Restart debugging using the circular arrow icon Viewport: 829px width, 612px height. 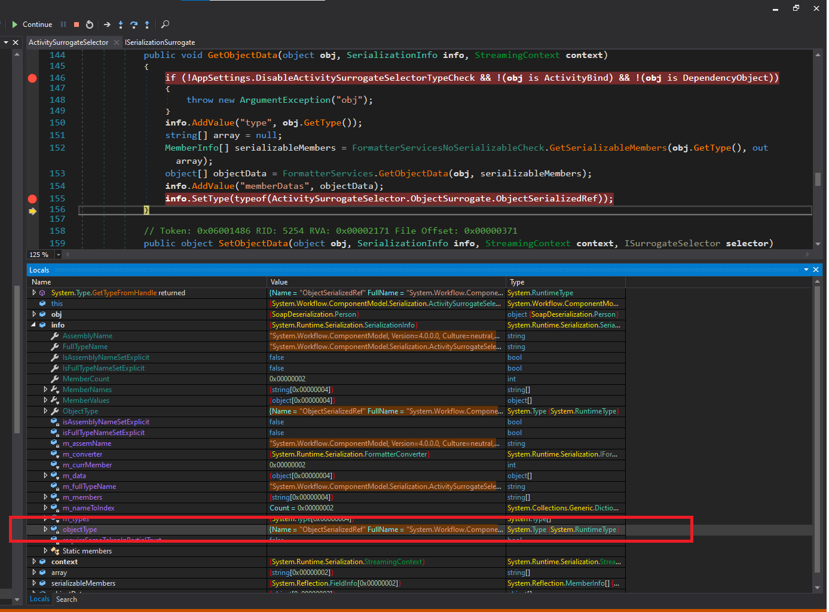pos(90,25)
